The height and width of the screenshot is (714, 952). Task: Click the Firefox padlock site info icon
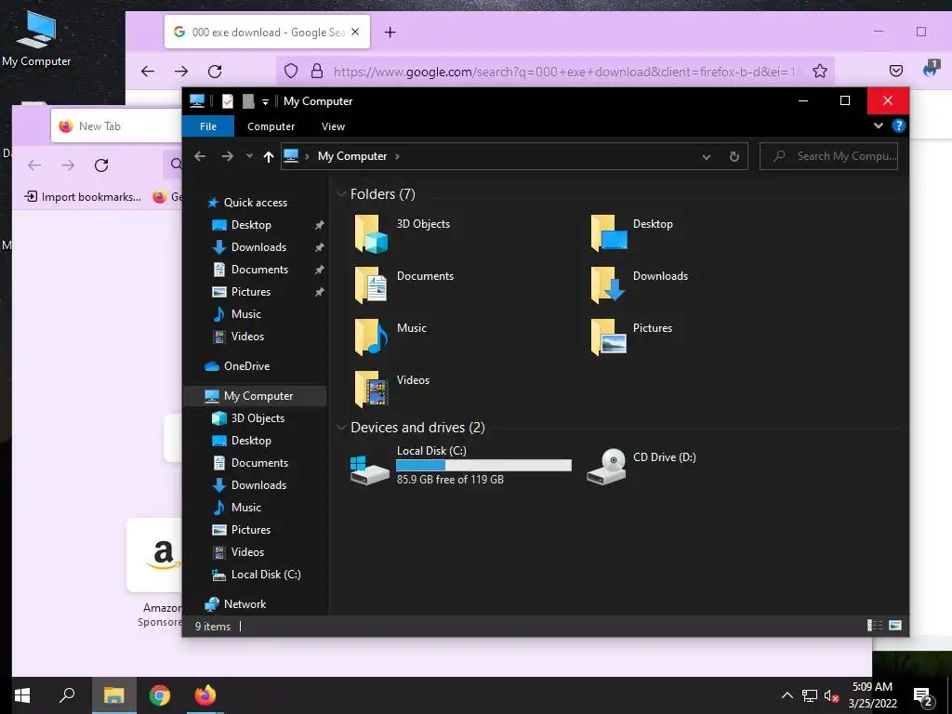317,71
